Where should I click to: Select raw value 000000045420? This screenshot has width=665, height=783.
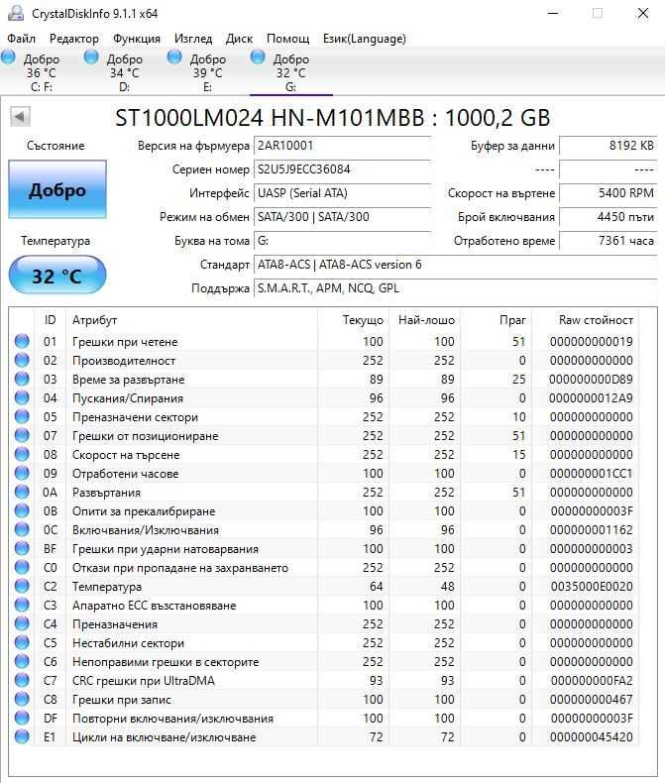click(592, 737)
